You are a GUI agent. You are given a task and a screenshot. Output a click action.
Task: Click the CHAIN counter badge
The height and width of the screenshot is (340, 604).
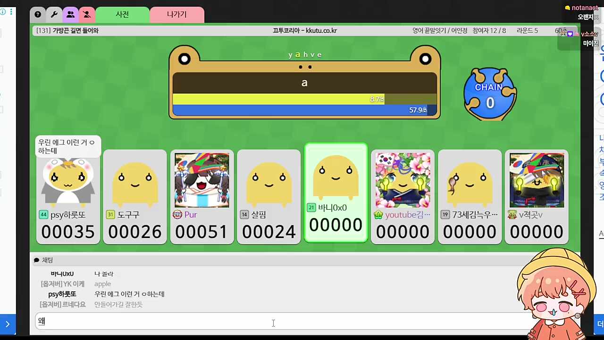[x=490, y=94]
